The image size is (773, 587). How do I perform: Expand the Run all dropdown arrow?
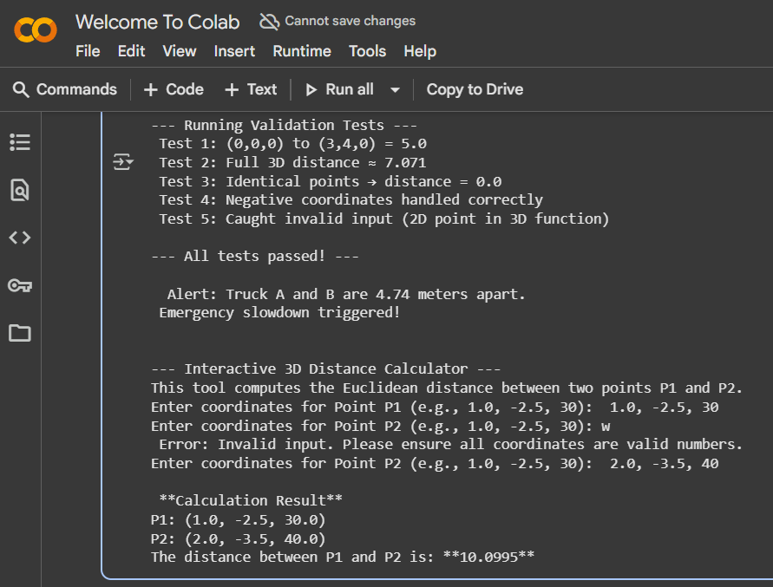pyautogui.click(x=395, y=89)
